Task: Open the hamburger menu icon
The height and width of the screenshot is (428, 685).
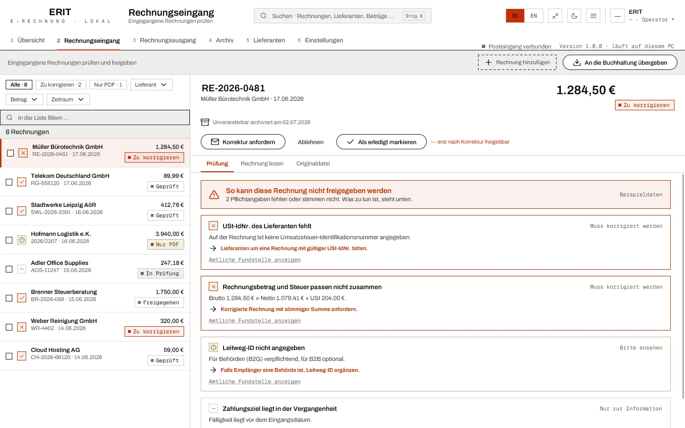Action: tap(593, 16)
